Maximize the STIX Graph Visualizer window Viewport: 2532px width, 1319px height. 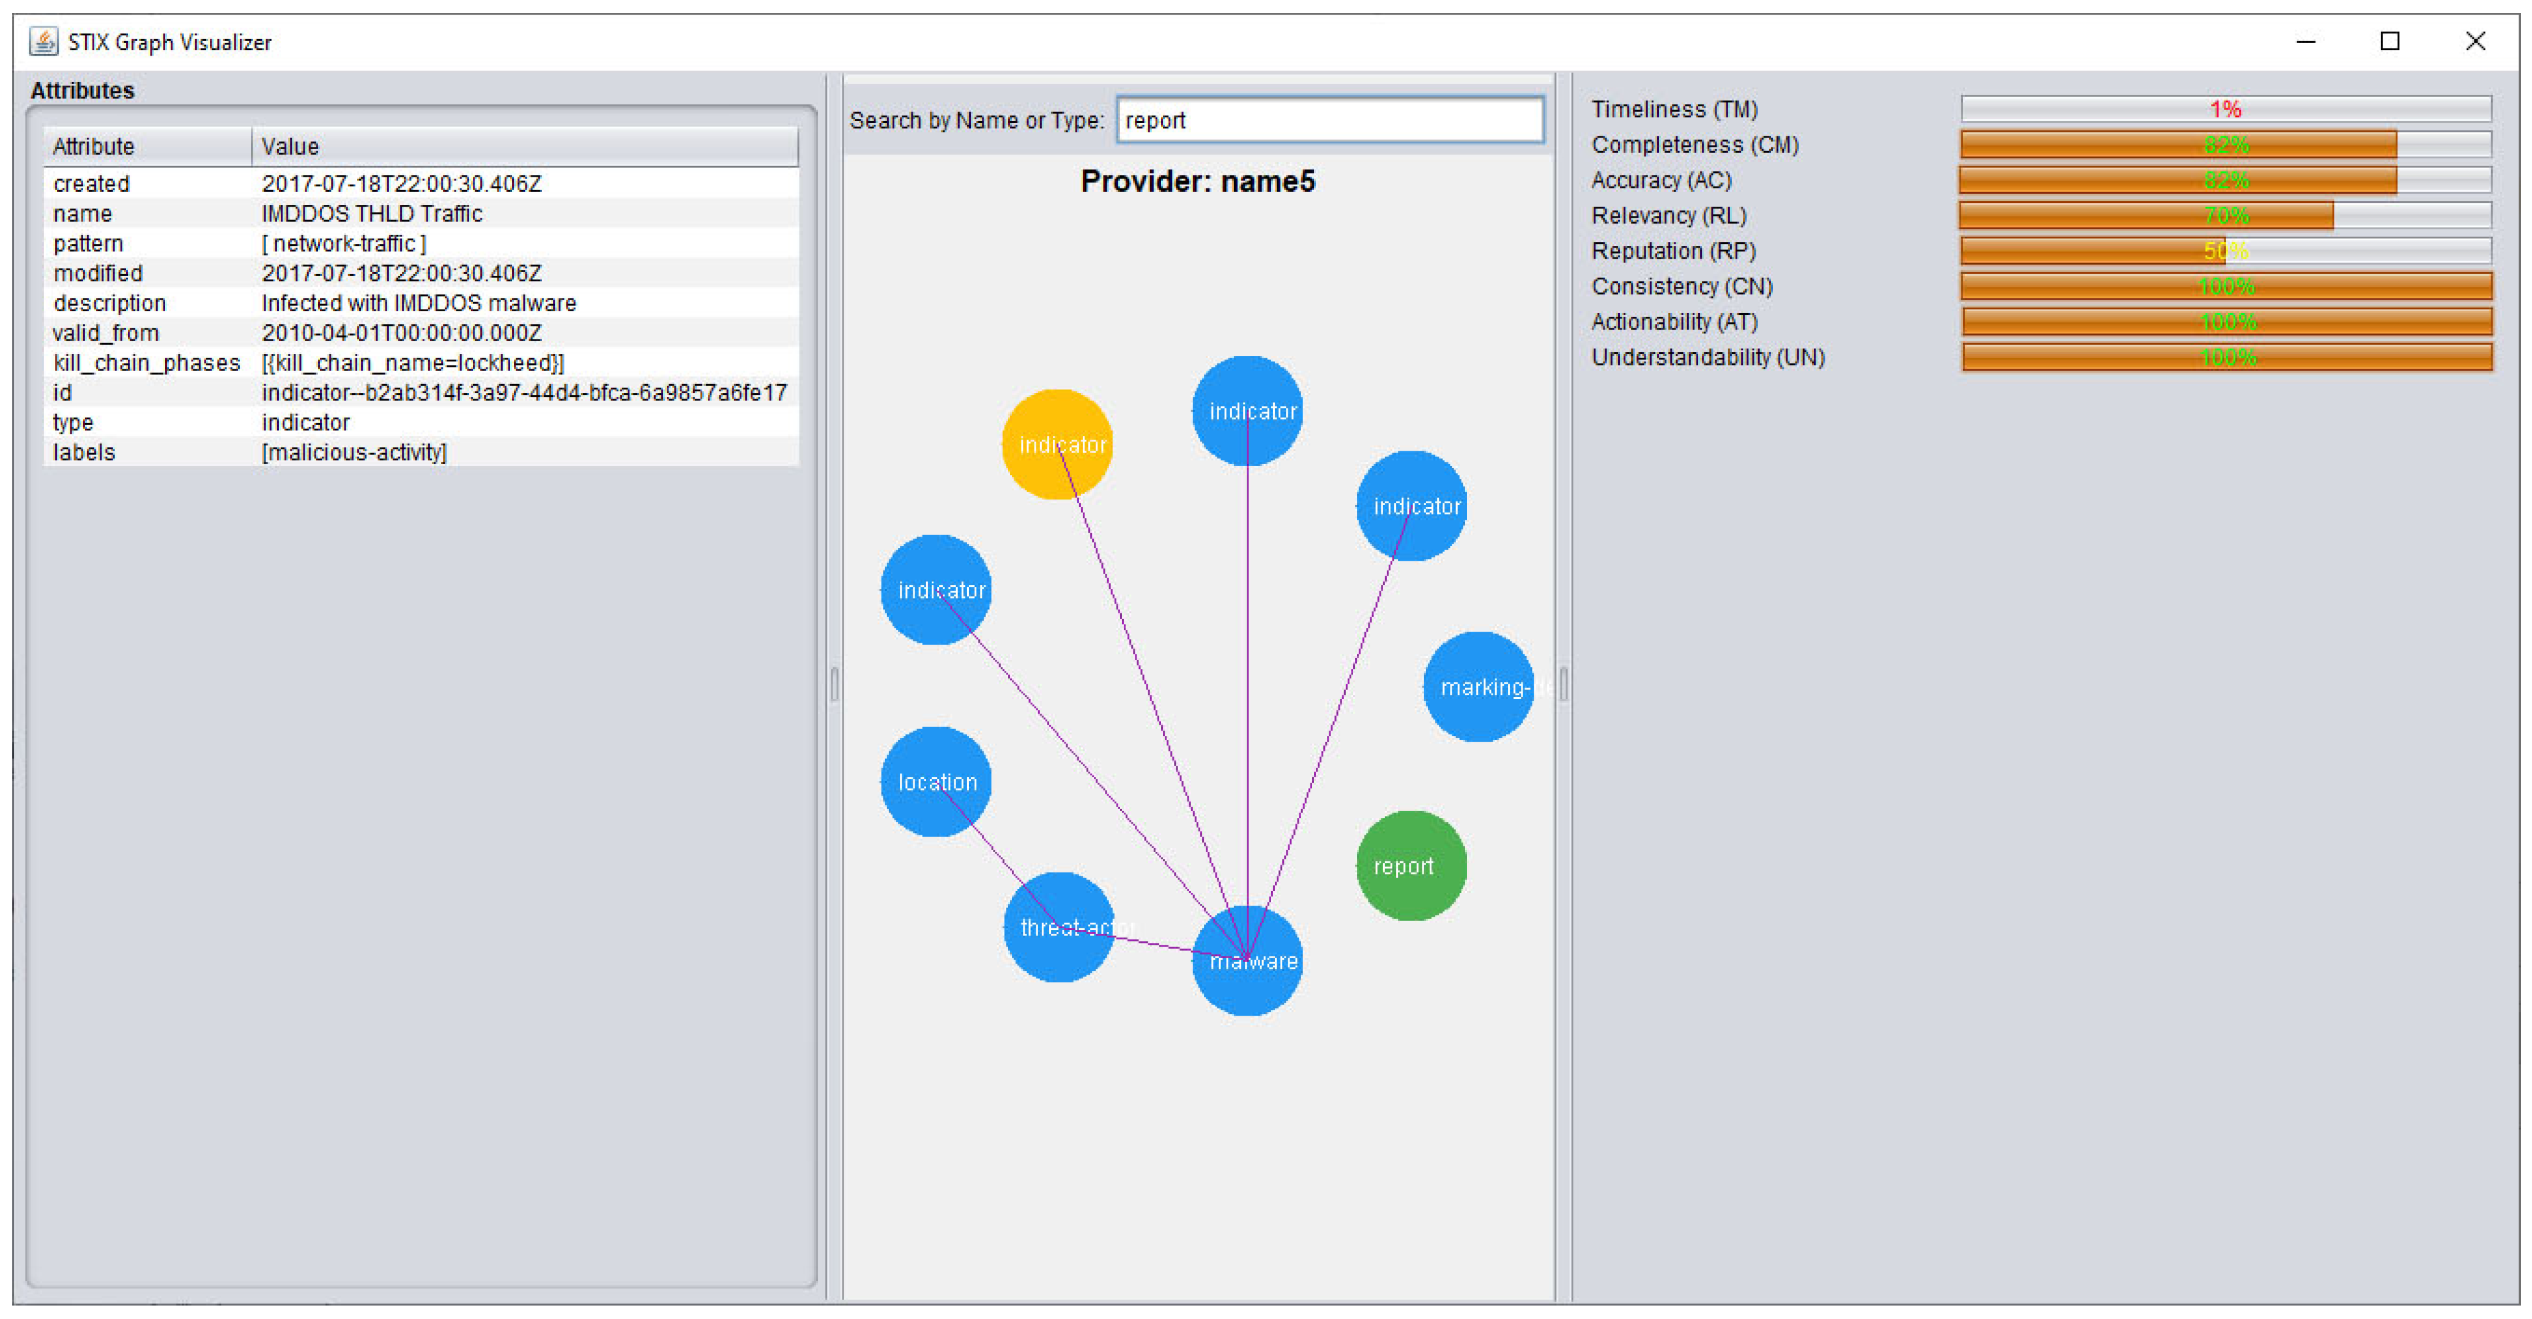(x=2389, y=42)
